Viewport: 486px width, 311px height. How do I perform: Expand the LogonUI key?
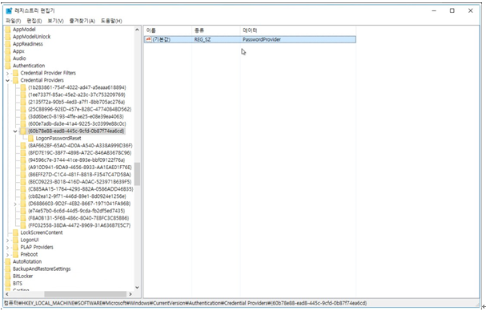8,240
